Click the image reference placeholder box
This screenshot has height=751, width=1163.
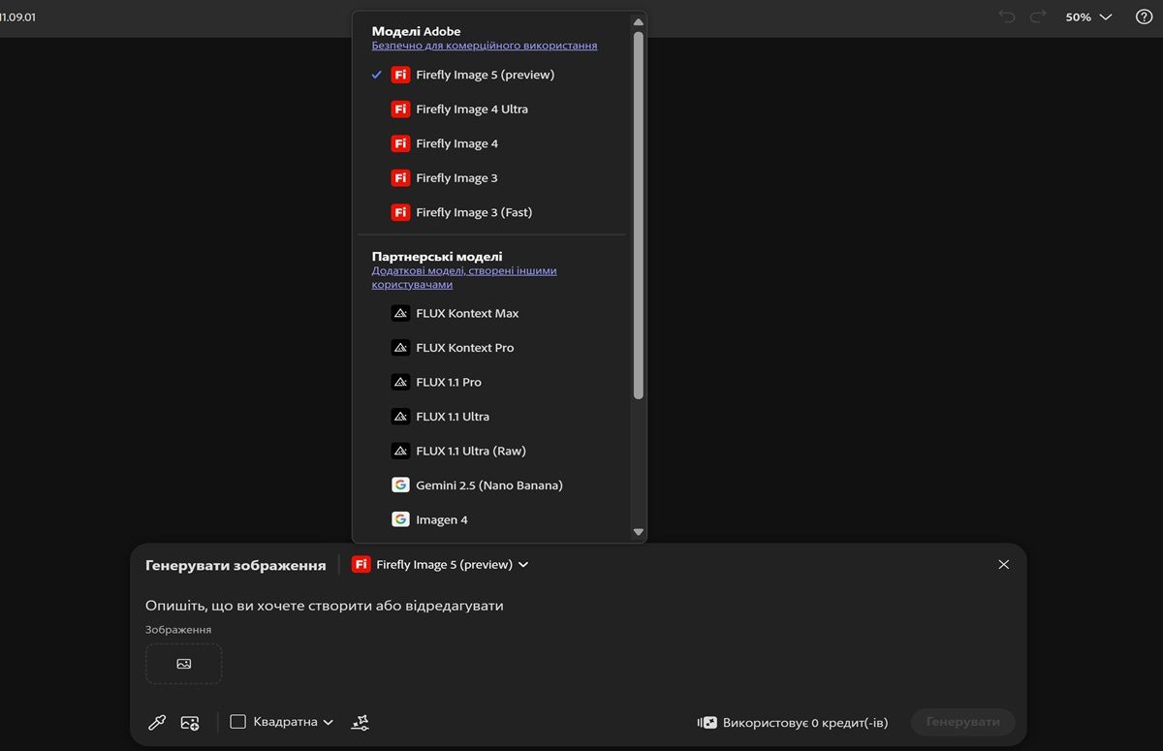pyautogui.click(x=184, y=664)
